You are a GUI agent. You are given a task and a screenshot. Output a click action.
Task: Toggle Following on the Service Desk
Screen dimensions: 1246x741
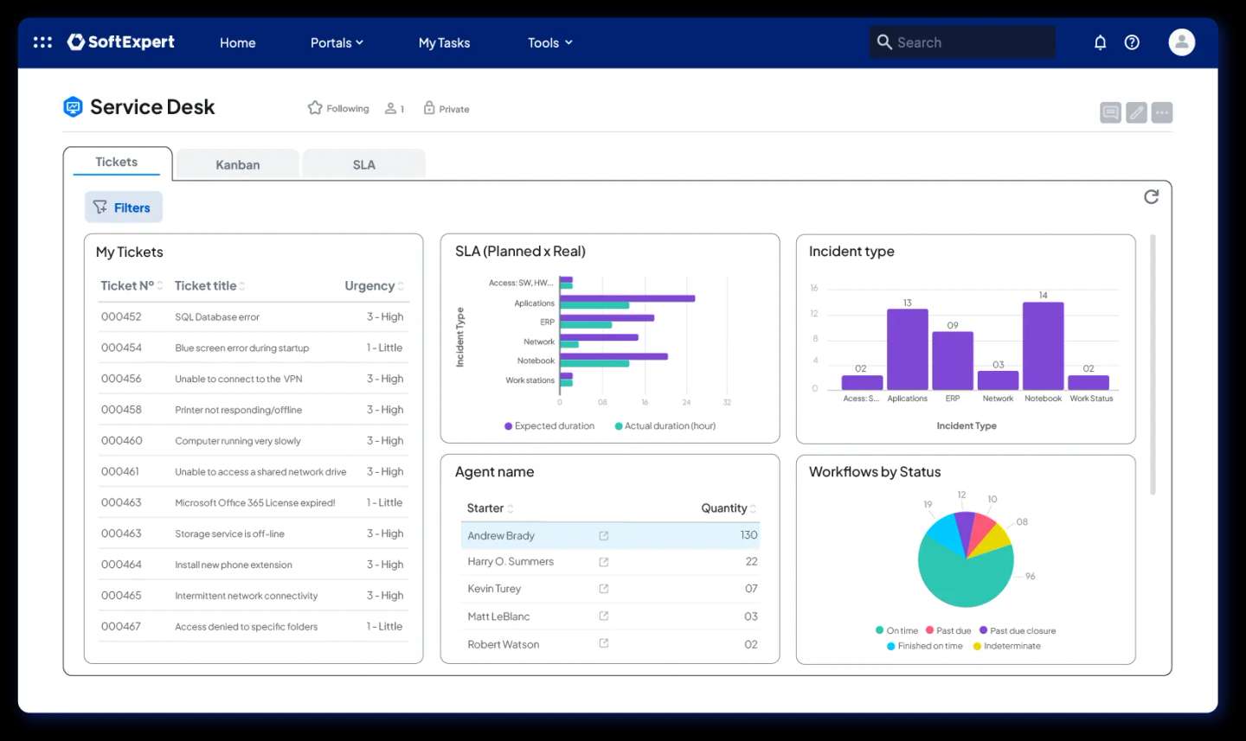[x=337, y=108]
